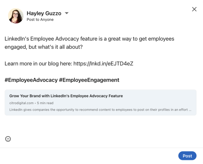Click the citrodigital.com source label

pyautogui.click(x=21, y=103)
